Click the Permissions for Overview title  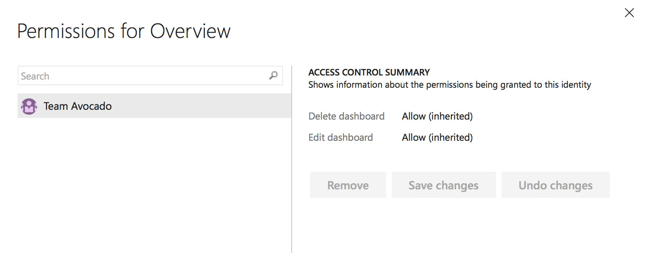click(124, 31)
